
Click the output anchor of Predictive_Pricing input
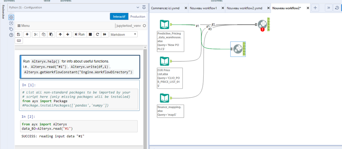tap(172, 24)
